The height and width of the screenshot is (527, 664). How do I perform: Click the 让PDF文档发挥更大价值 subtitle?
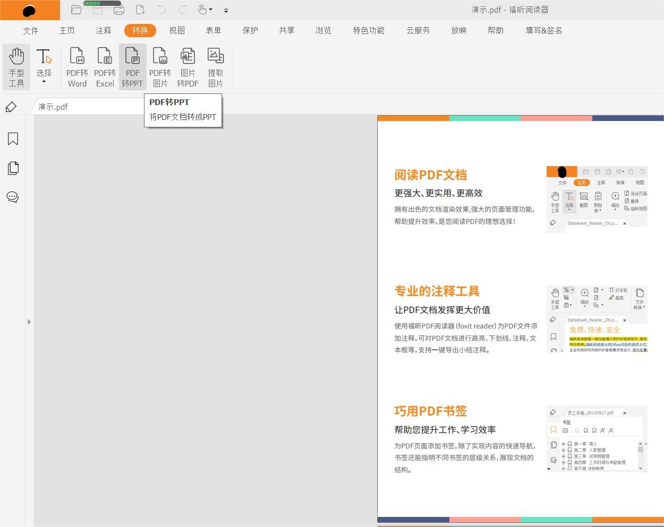[x=442, y=310]
